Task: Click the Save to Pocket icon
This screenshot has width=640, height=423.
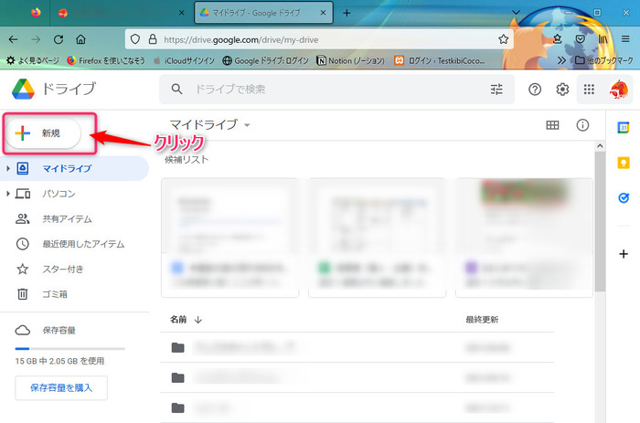Action: click(x=580, y=39)
